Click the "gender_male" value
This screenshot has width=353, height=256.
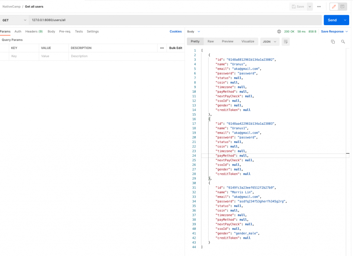pyautogui.click(x=246, y=234)
